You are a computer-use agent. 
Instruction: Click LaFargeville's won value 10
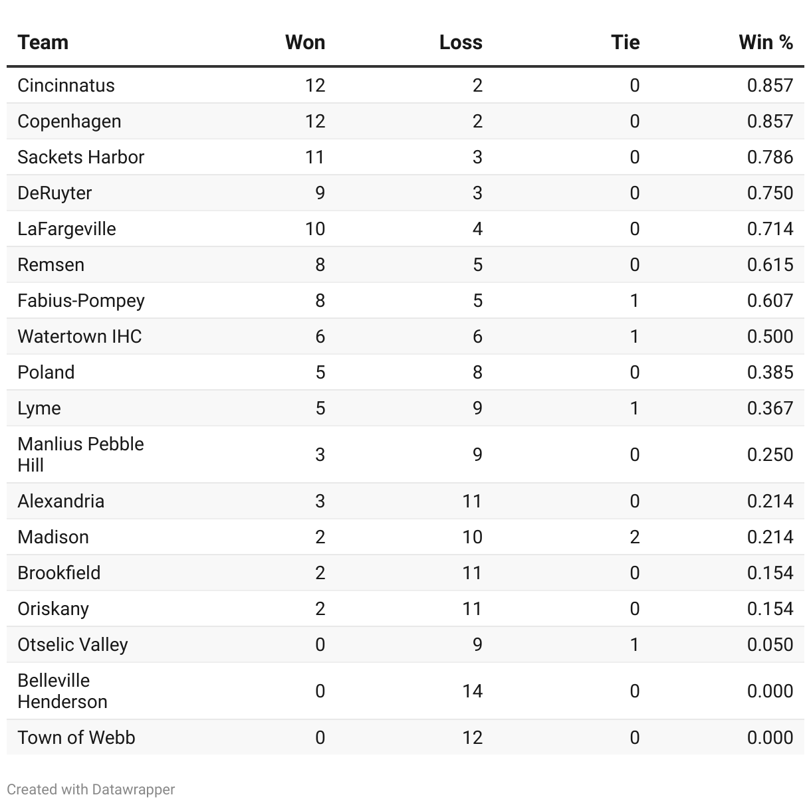click(x=315, y=229)
